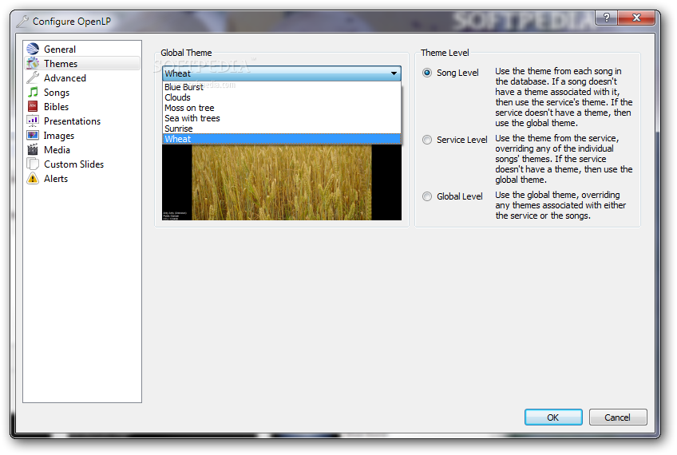Pick Moss on tree theme option
Viewport: 677px width, 455px height.
282,108
